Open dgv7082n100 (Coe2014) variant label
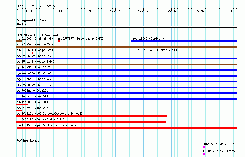This screenshot has height=157, width=245. click(x=34, y=90)
